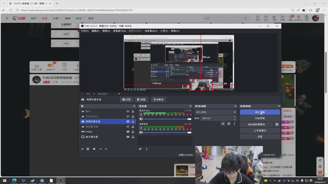Image resolution: width=328 pixels, height=184 pixels.
Task: Click Douyu user avatar
Action: click(315, 18)
